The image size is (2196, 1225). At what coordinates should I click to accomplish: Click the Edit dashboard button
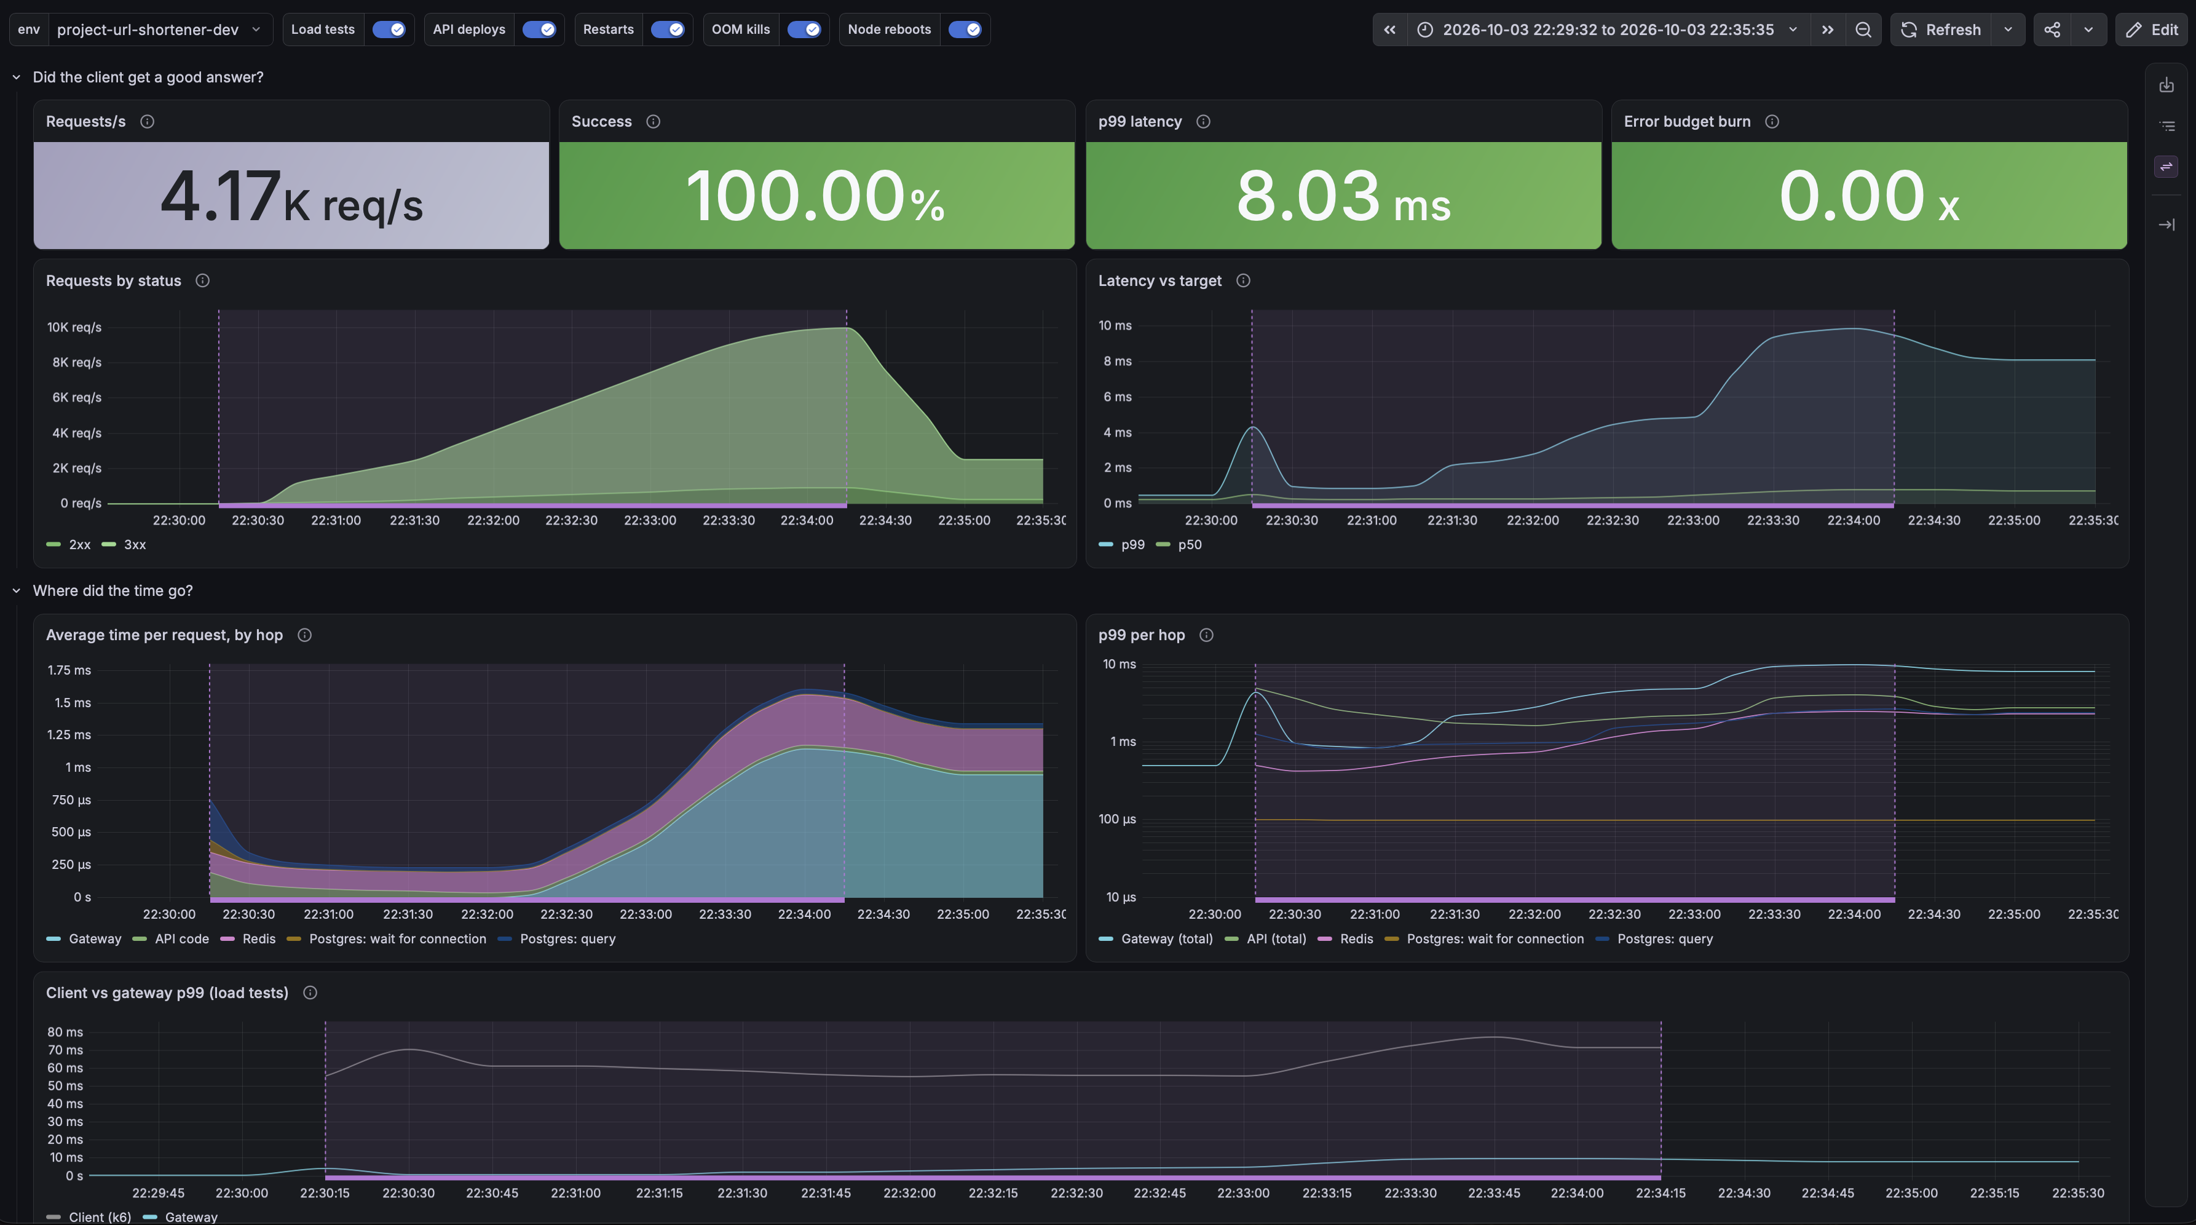tap(2152, 29)
